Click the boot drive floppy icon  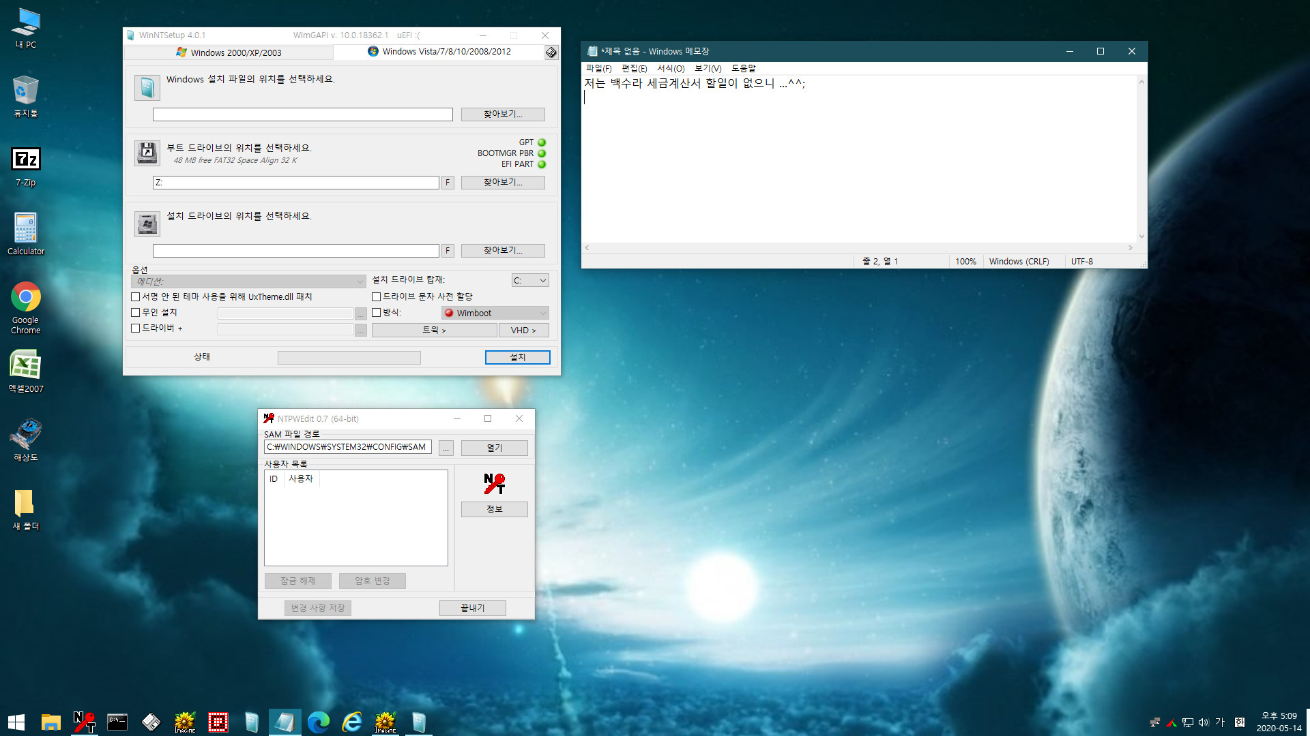pyautogui.click(x=147, y=153)
